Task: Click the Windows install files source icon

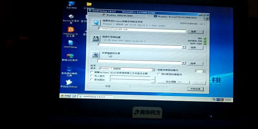Action: [96, 22]
